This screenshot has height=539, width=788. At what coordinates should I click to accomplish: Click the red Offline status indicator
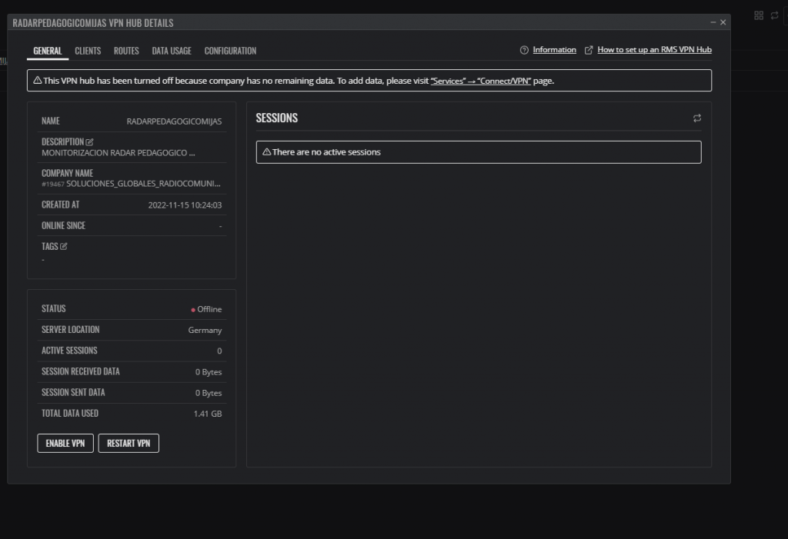pos(193,310)
